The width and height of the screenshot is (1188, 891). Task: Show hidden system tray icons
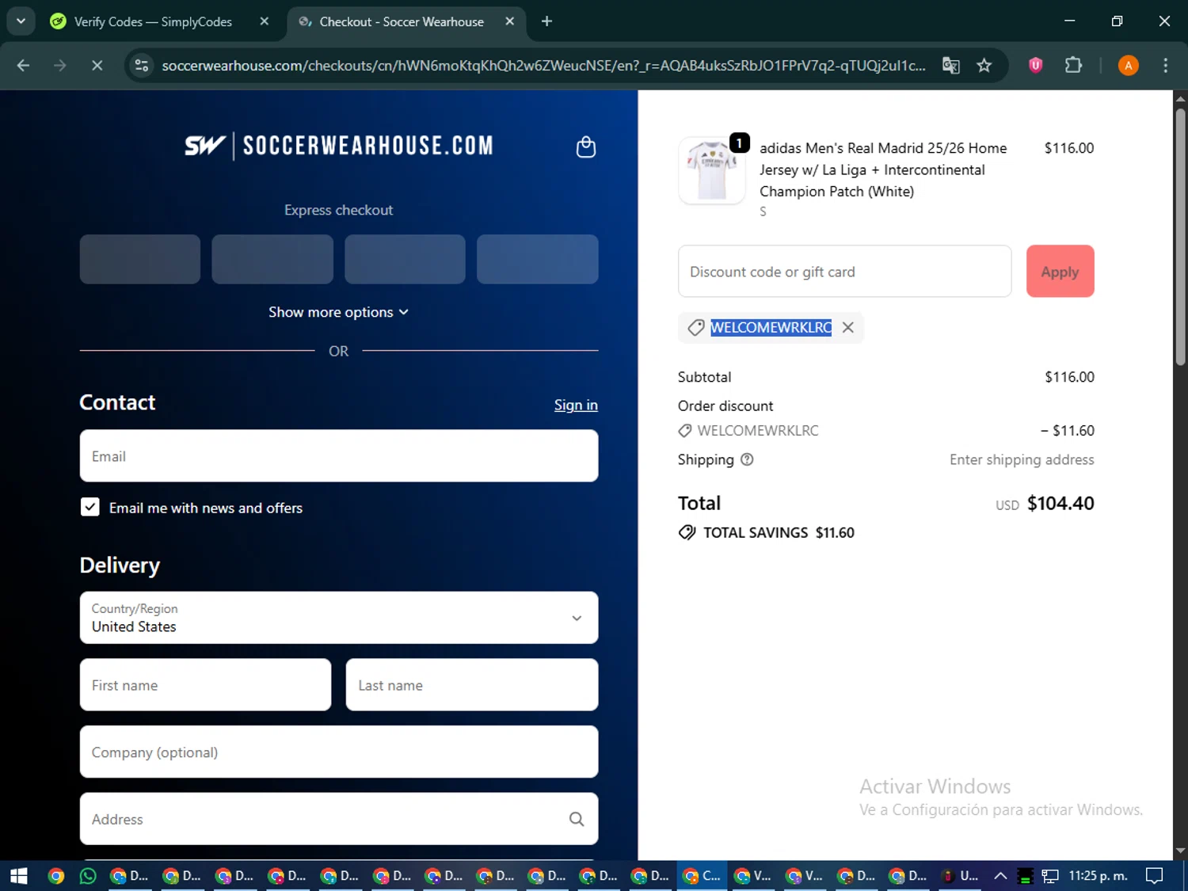[1000, 875]
